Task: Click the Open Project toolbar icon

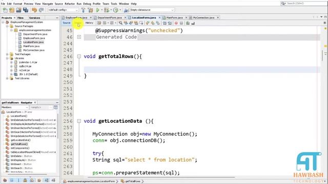Action: (18, 10)
